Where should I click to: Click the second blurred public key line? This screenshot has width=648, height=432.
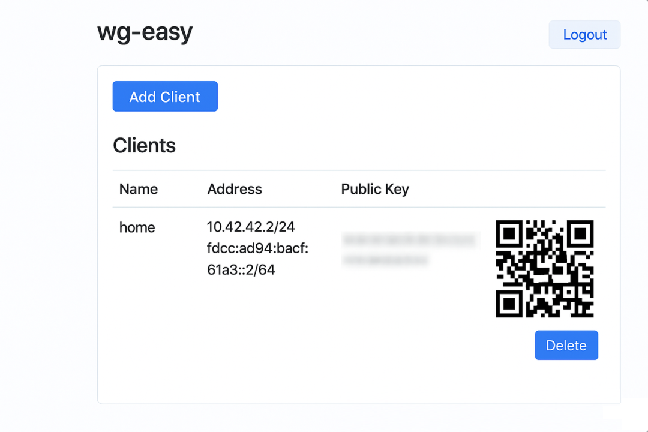point(386,260)
